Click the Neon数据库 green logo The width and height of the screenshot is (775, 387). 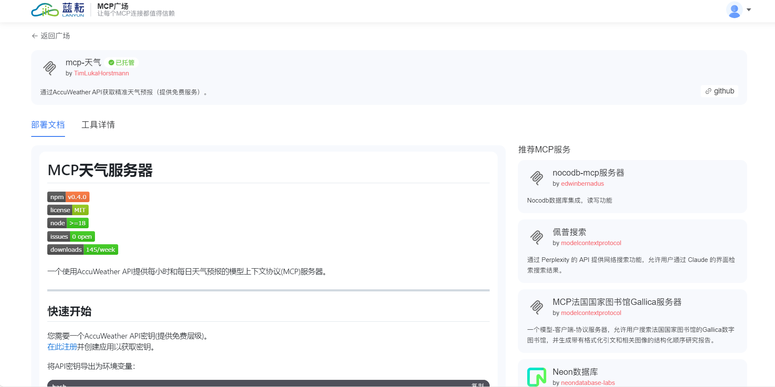537,377
